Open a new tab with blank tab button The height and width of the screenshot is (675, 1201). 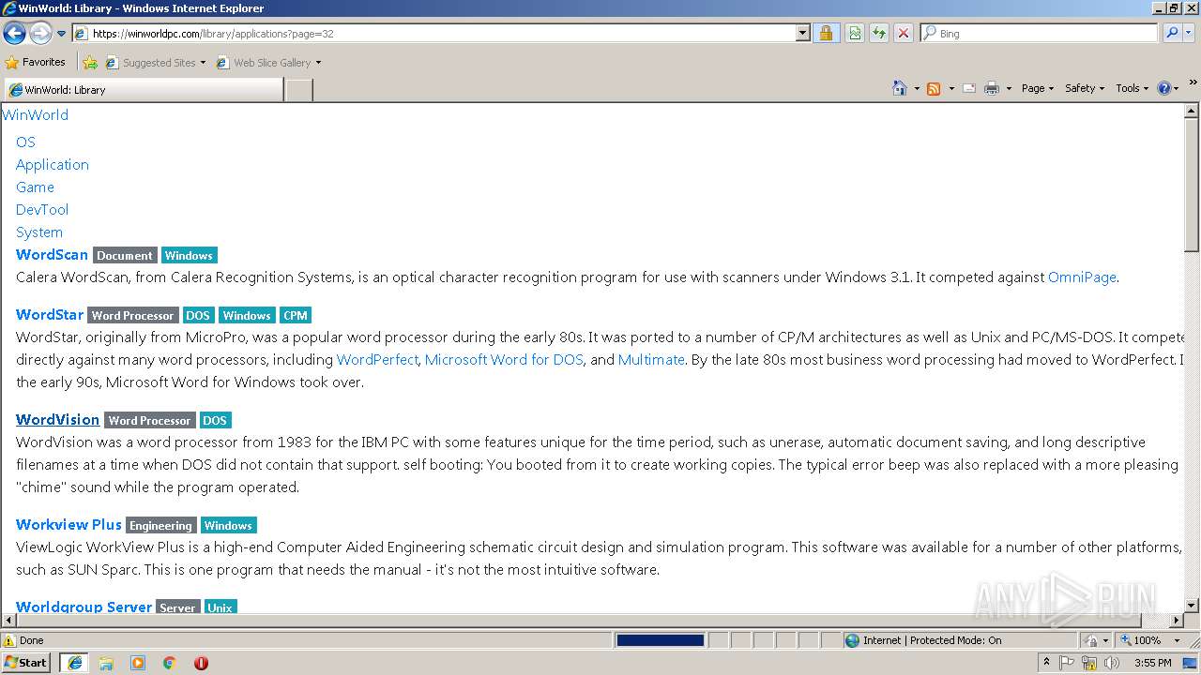click(x=298, y=90)
